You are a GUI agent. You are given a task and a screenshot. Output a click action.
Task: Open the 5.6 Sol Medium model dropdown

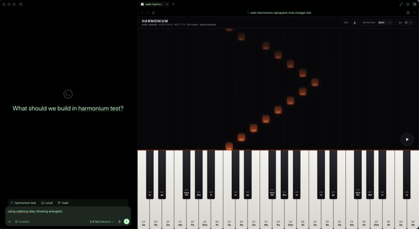point(102,222)
